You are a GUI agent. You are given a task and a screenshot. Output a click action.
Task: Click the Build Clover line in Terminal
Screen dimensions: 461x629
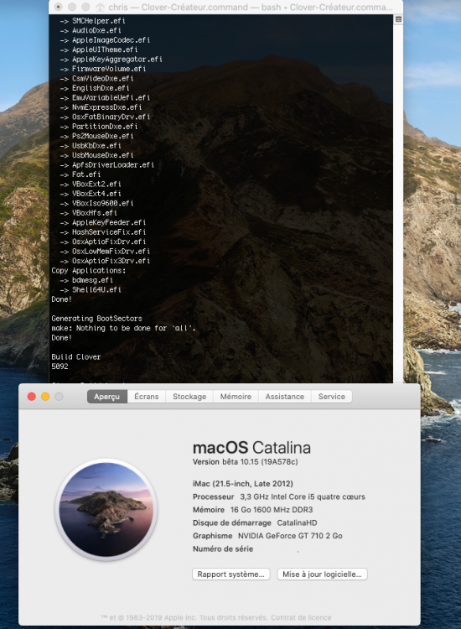point(76,357)
